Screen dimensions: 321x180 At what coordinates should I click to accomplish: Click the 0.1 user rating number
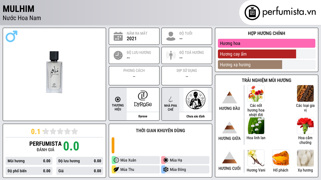pyautogui.click(x=36, y=132)
